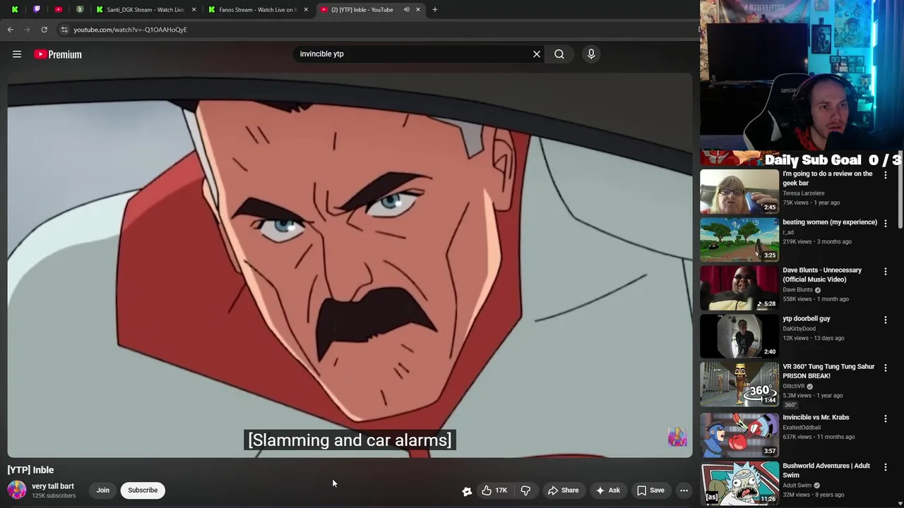Viewport: 904px width, 508px height.
Task: Open 'geek bar' review video thumbnail
Action: pos(739,191)
